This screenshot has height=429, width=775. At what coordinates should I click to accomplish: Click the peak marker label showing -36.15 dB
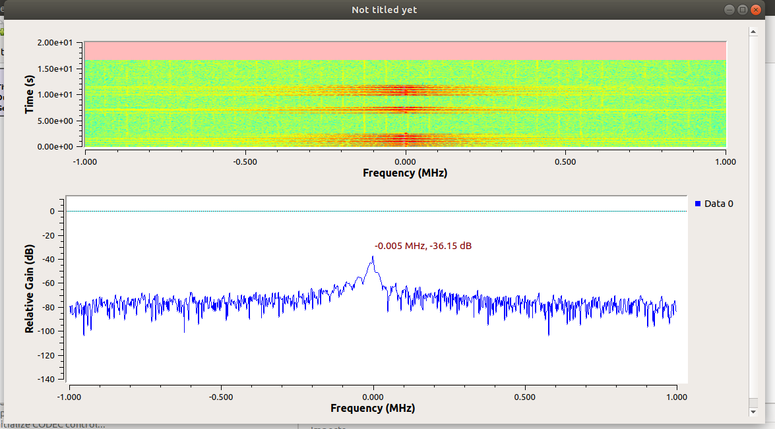click(422, 246)
